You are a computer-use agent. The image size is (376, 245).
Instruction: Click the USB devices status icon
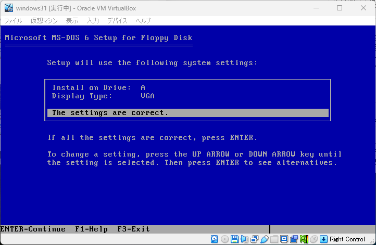point(264,239)
